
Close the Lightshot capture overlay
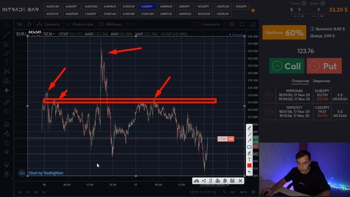(x=240, y=181)
